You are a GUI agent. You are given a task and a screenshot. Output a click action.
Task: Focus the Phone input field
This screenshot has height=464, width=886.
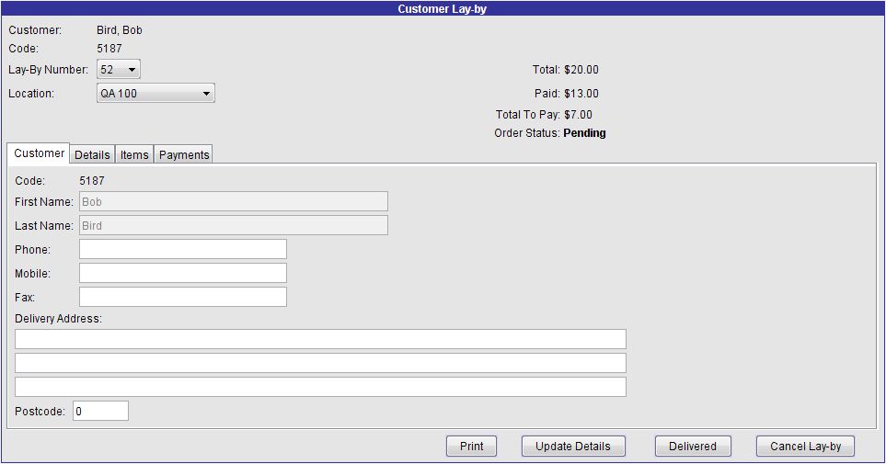click(183, 249)
